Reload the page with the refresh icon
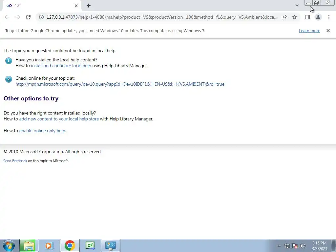Image resolution: width=336 pixels, height=252 pixels. 28,17
